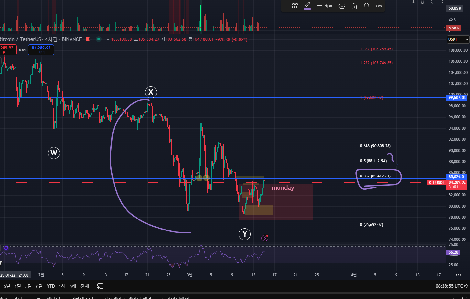The width and height of the screenshot is (470, 299).
Task: Click the 0.01 spread value
Action: 22,50
